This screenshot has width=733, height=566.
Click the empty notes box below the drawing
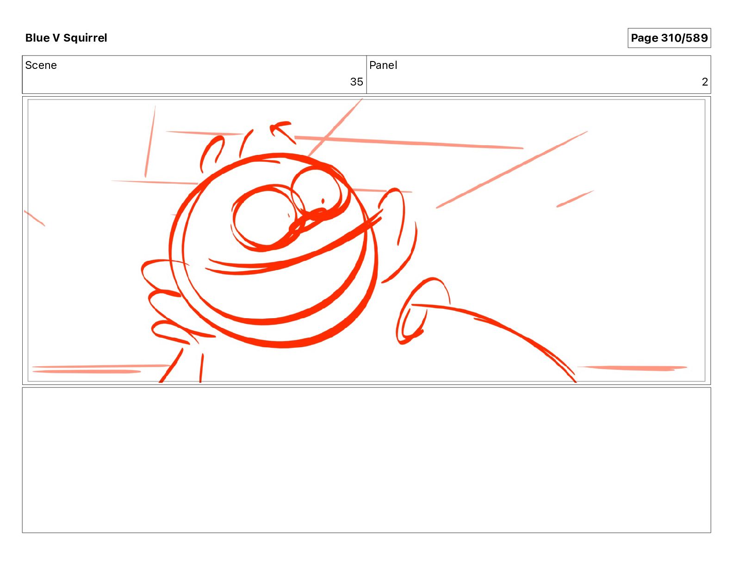[x=366, y=460]
